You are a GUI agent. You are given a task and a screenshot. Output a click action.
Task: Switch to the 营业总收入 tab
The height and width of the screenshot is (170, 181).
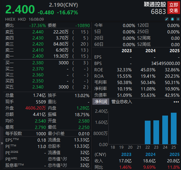[122, 102]
